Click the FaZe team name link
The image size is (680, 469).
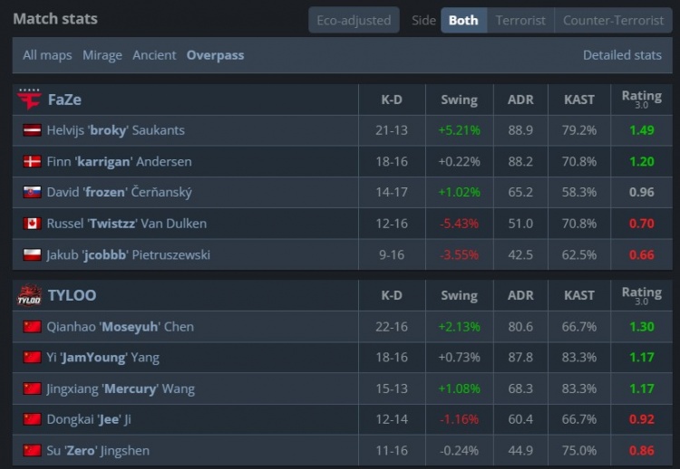[64, 100]
